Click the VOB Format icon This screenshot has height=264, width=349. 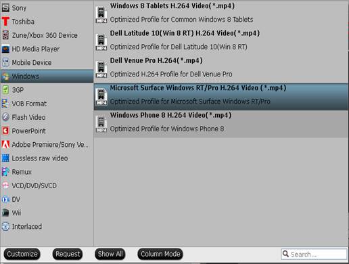coord(5,104)
